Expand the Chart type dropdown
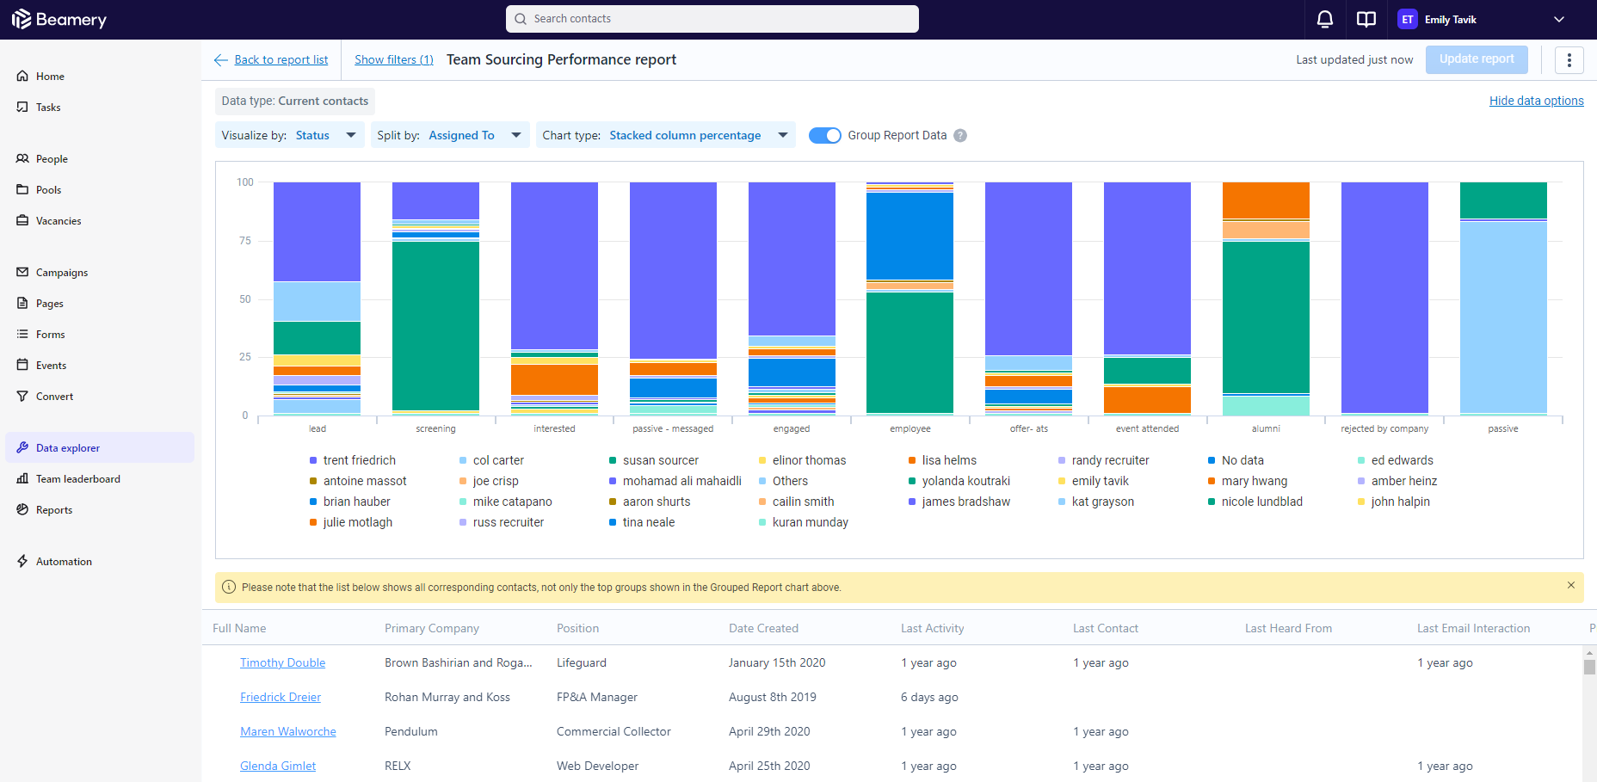Viewport: 1597px width, 782px height. [665, 136]
